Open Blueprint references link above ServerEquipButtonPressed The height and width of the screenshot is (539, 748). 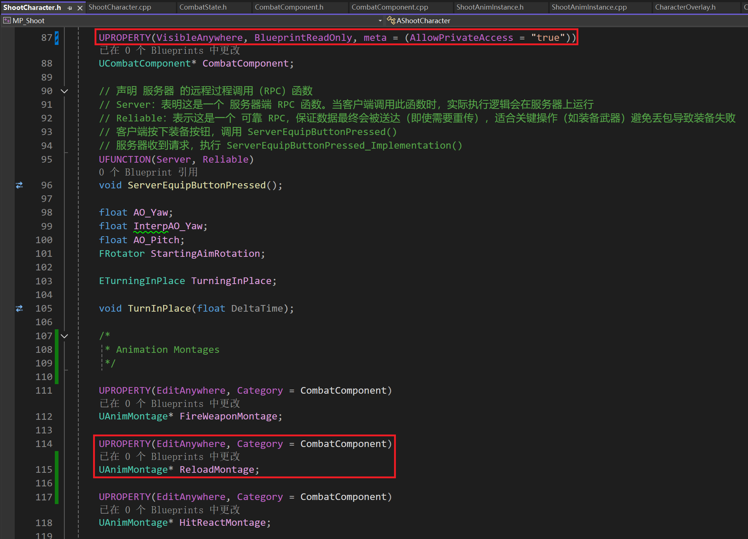point(148,172)
